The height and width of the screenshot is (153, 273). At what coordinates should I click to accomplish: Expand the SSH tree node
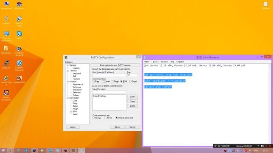[71, 111]
